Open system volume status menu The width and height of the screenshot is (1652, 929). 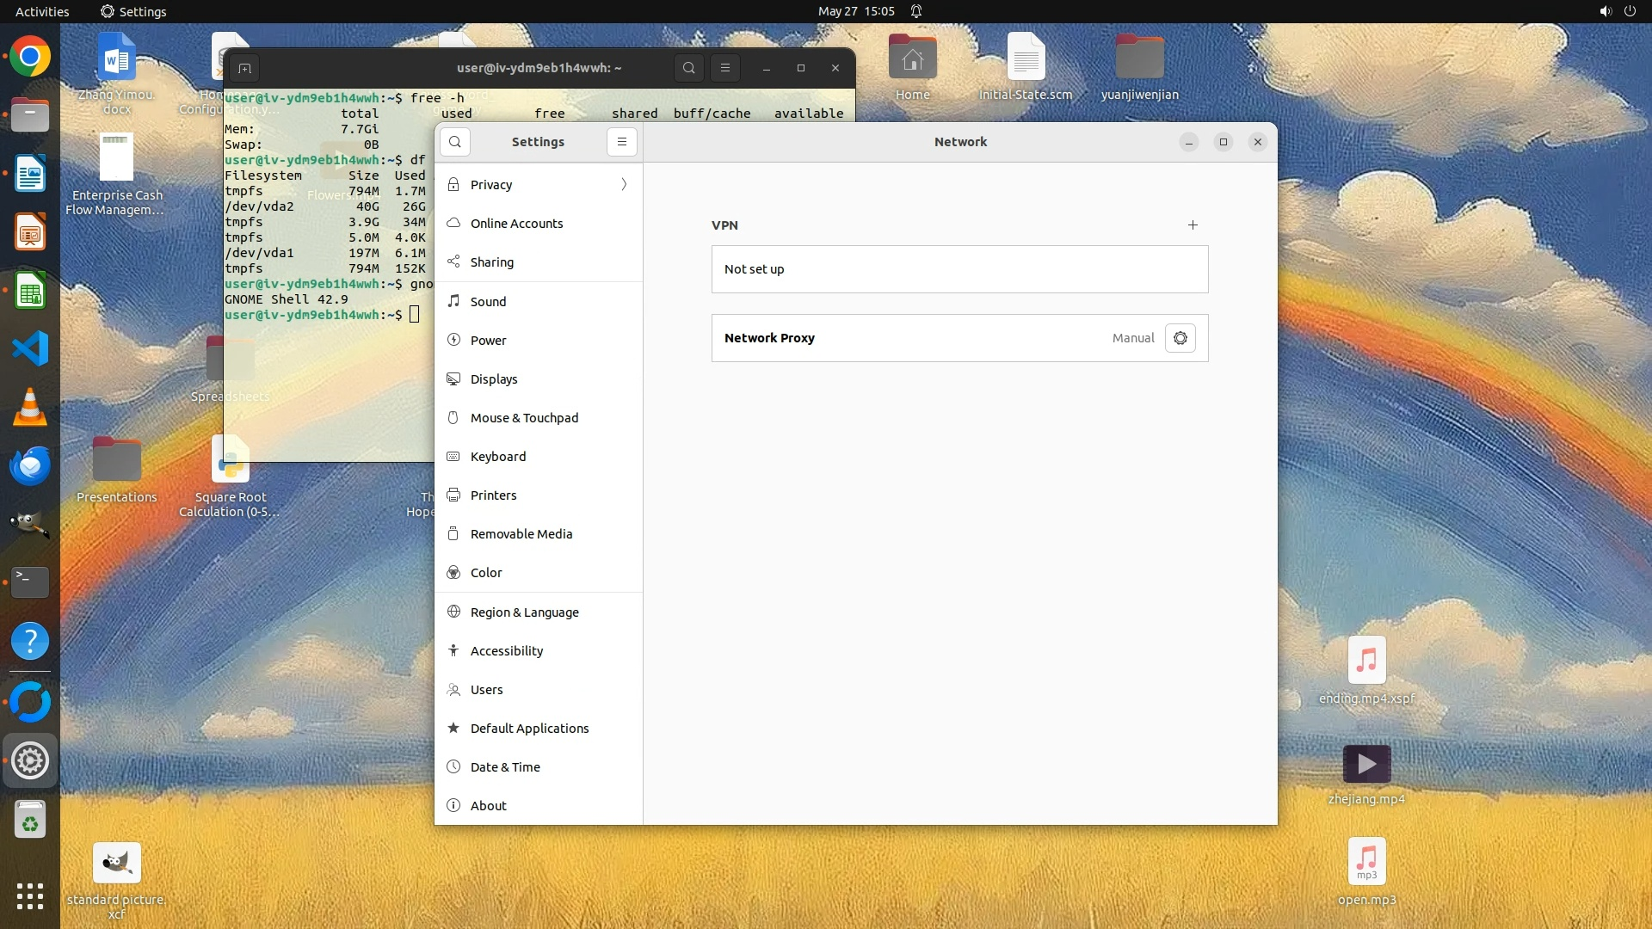coord(1605,11)
